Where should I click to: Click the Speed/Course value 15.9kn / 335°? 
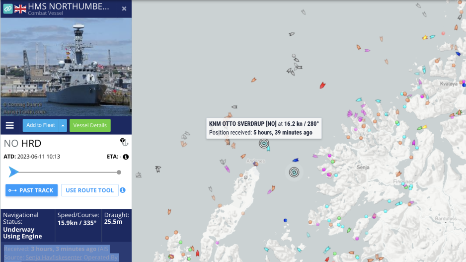pos(77,223)
